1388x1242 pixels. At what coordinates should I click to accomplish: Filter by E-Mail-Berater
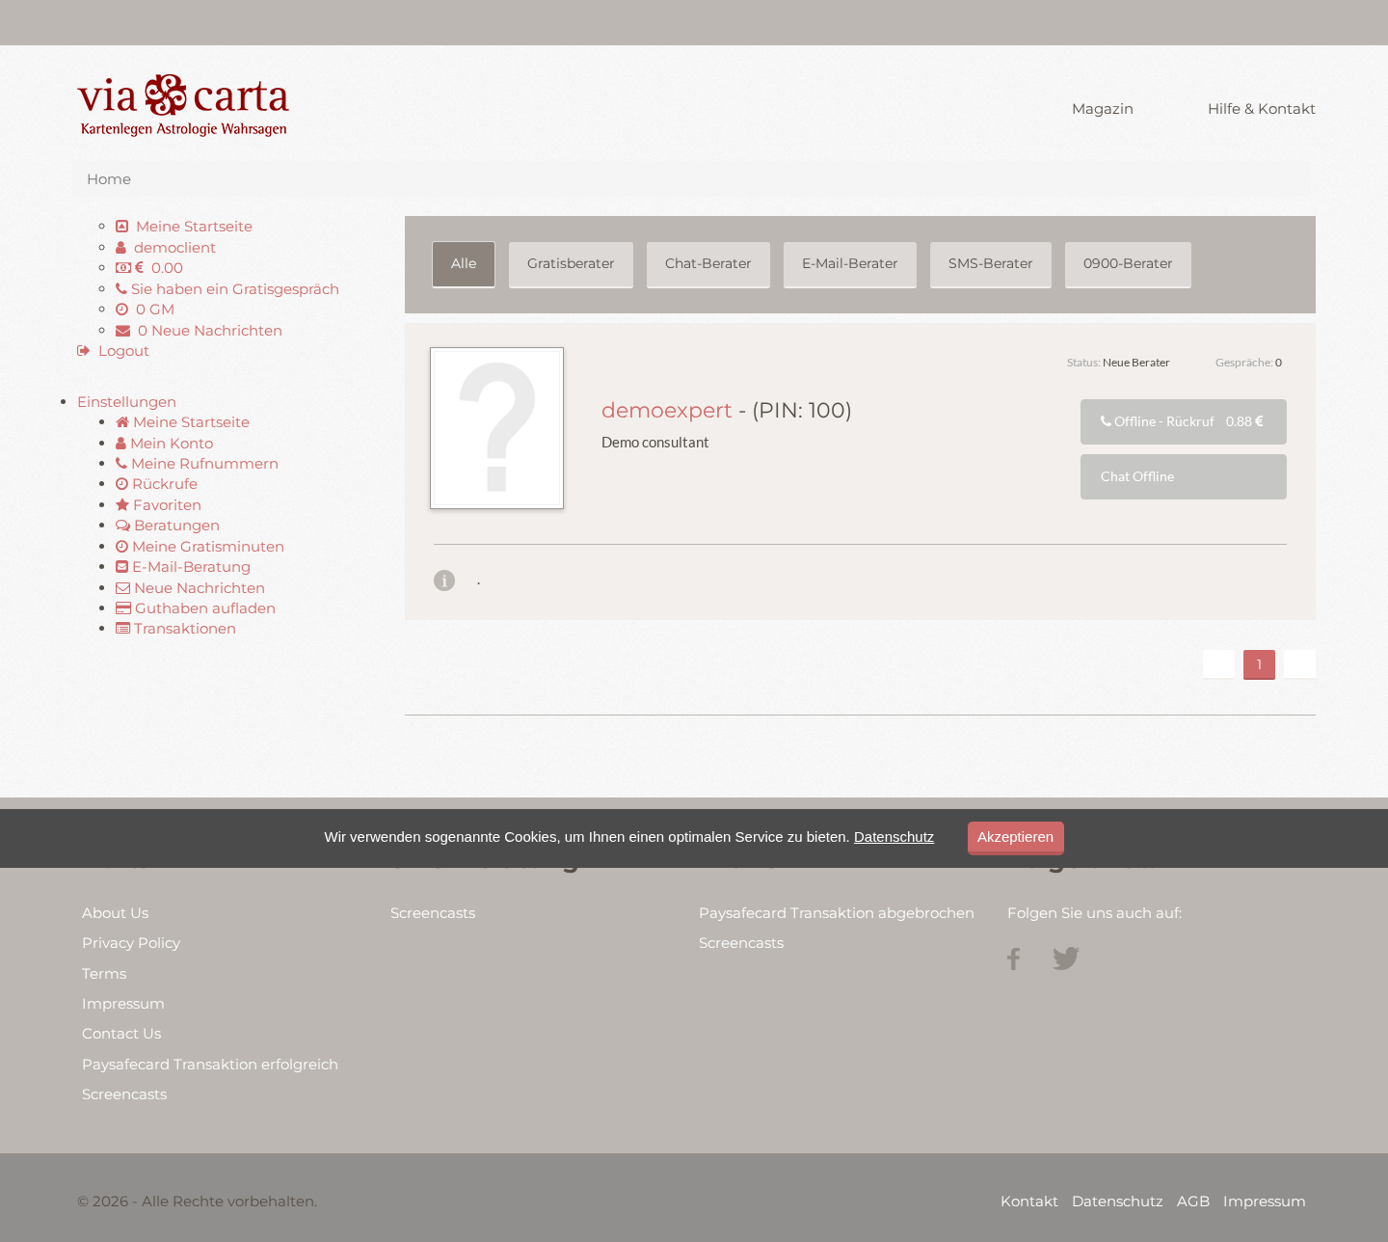850,264
